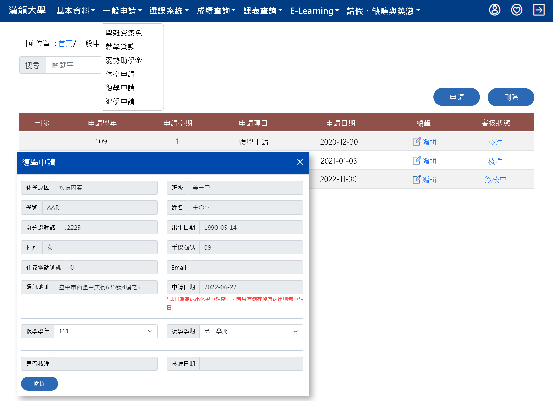Click the blue 刪除 button

tap(511, 97)
